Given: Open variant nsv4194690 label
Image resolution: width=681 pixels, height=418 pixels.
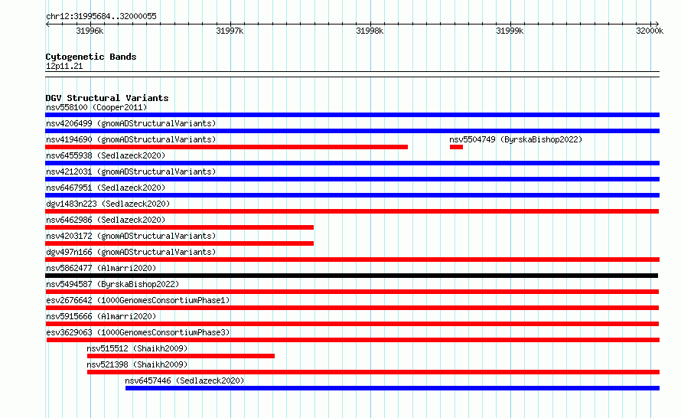Looking at the screenshot, I should [131, 139].
